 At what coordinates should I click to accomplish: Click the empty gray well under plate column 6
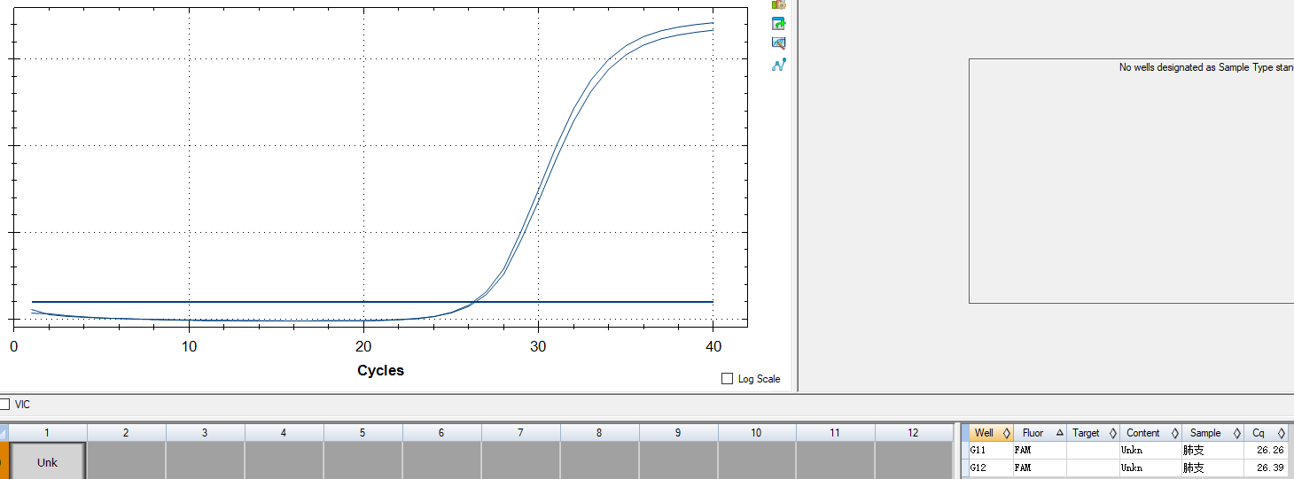441,461
